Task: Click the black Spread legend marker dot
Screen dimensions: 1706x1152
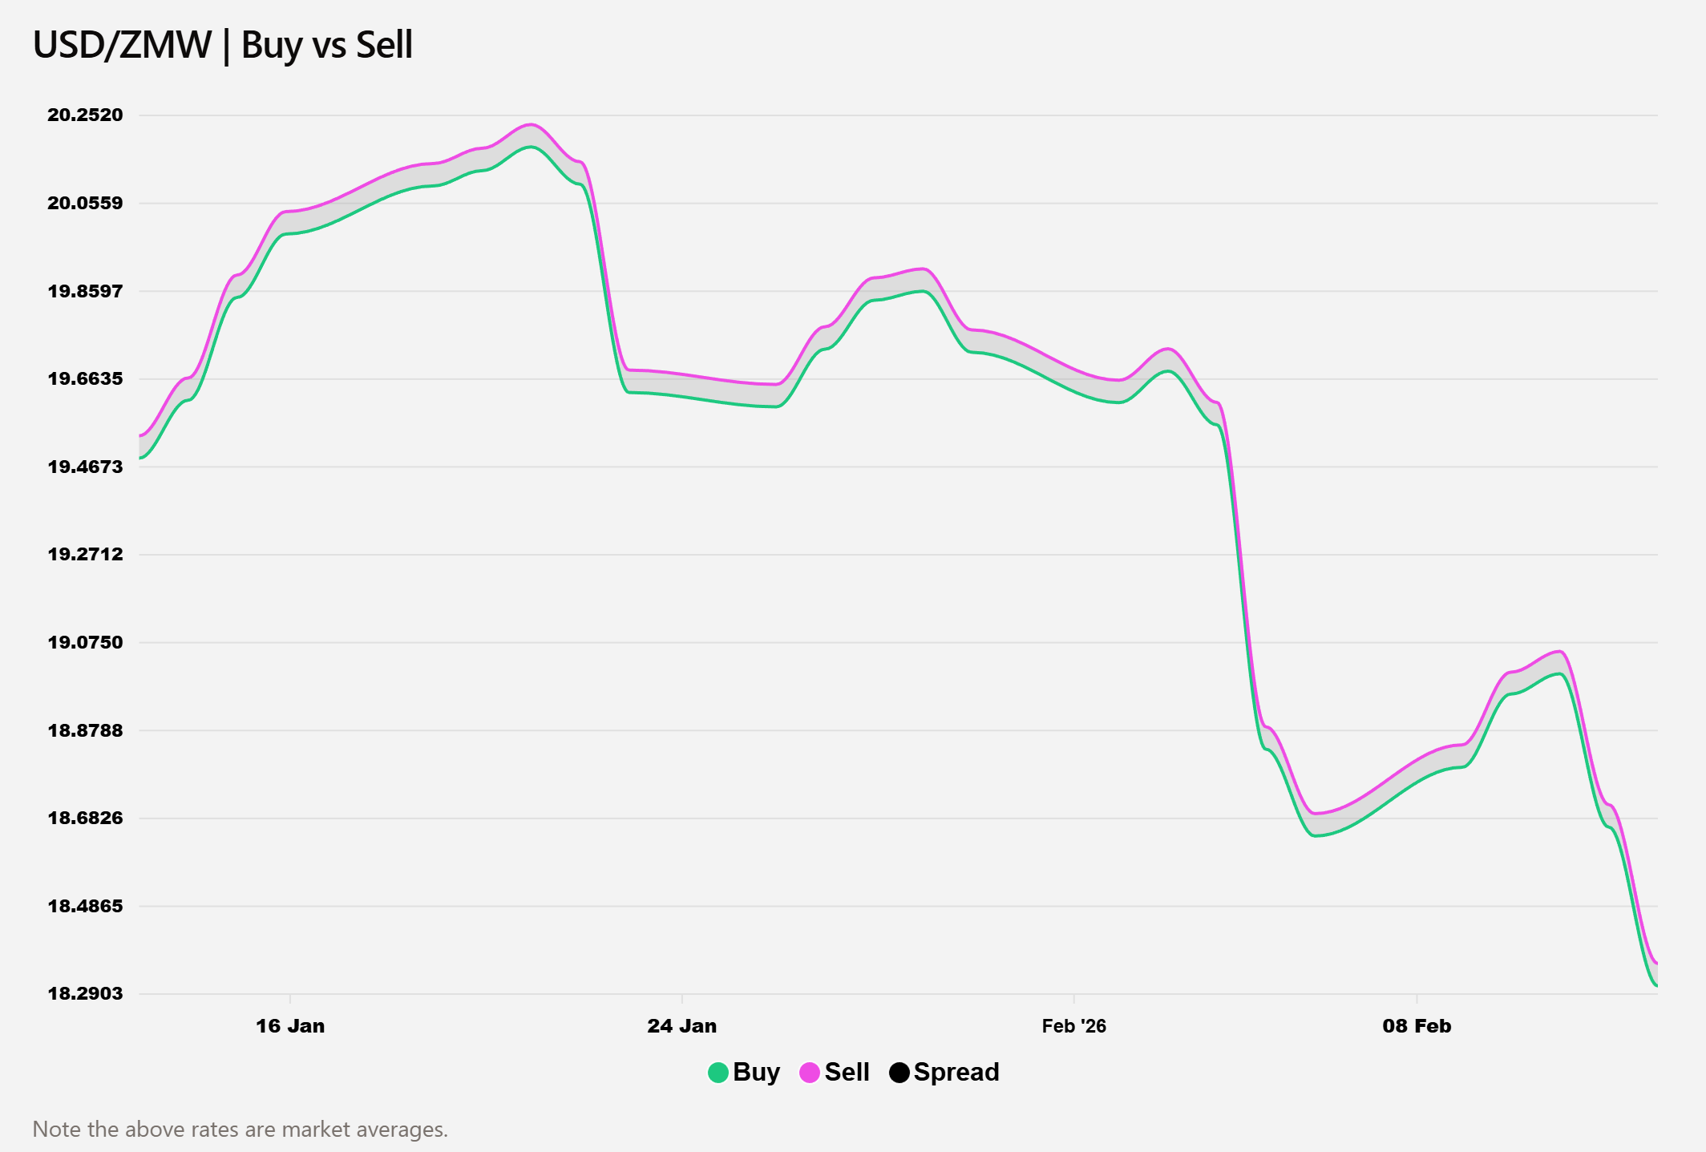Action: pos(899,1073)
